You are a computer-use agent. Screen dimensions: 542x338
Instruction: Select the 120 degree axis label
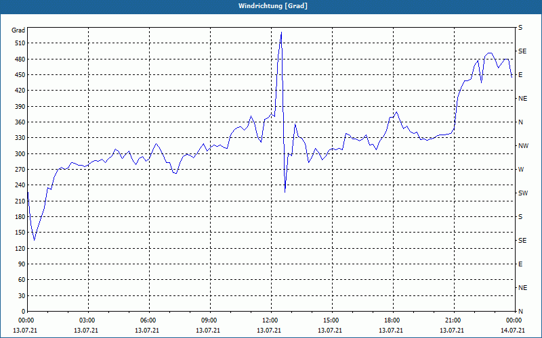[x=20, y=248]
